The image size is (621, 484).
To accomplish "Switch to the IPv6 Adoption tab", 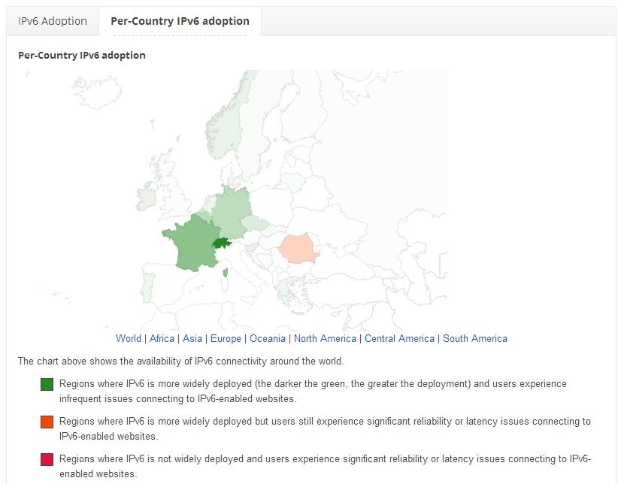I will [x=53, y=21].
